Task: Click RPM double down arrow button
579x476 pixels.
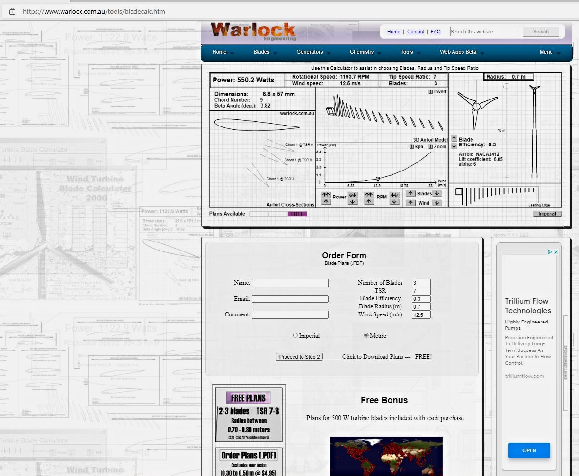Action: click(394, 195)
